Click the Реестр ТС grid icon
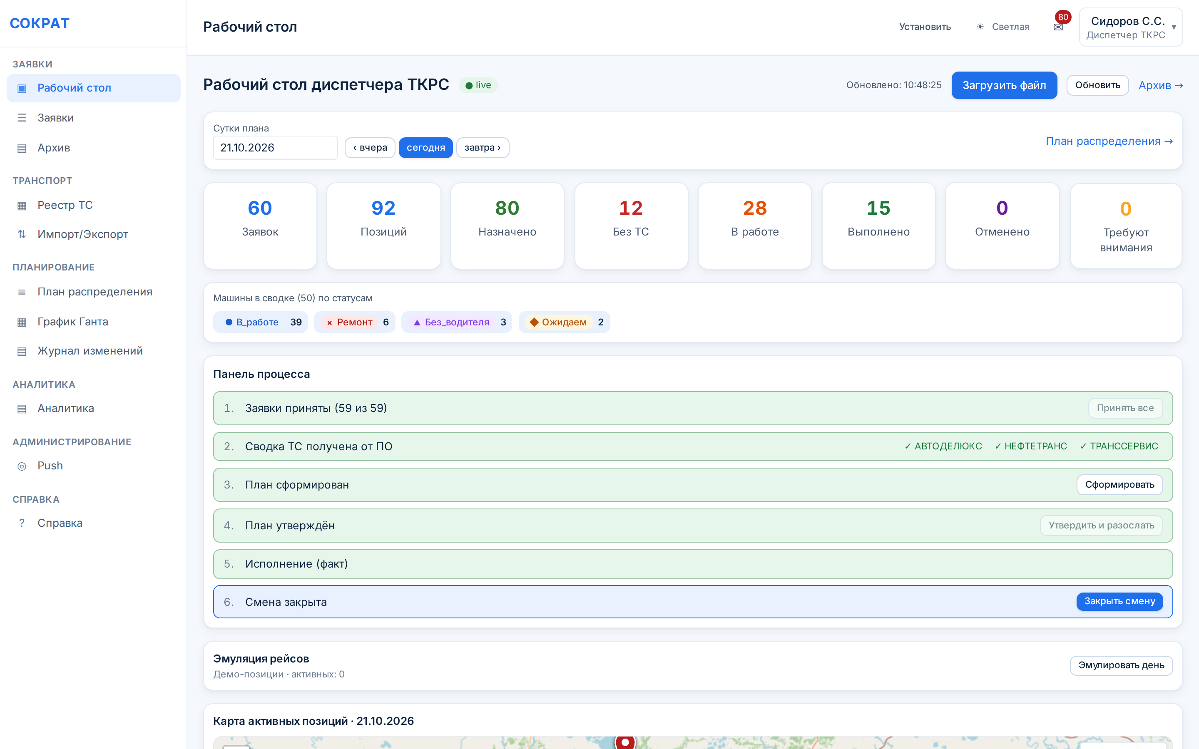The height and width of the screenshot is (749, 1199). [22, 206]
